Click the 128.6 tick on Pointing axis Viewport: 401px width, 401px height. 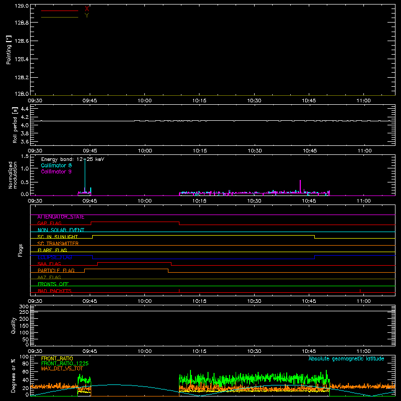(22, 41)
